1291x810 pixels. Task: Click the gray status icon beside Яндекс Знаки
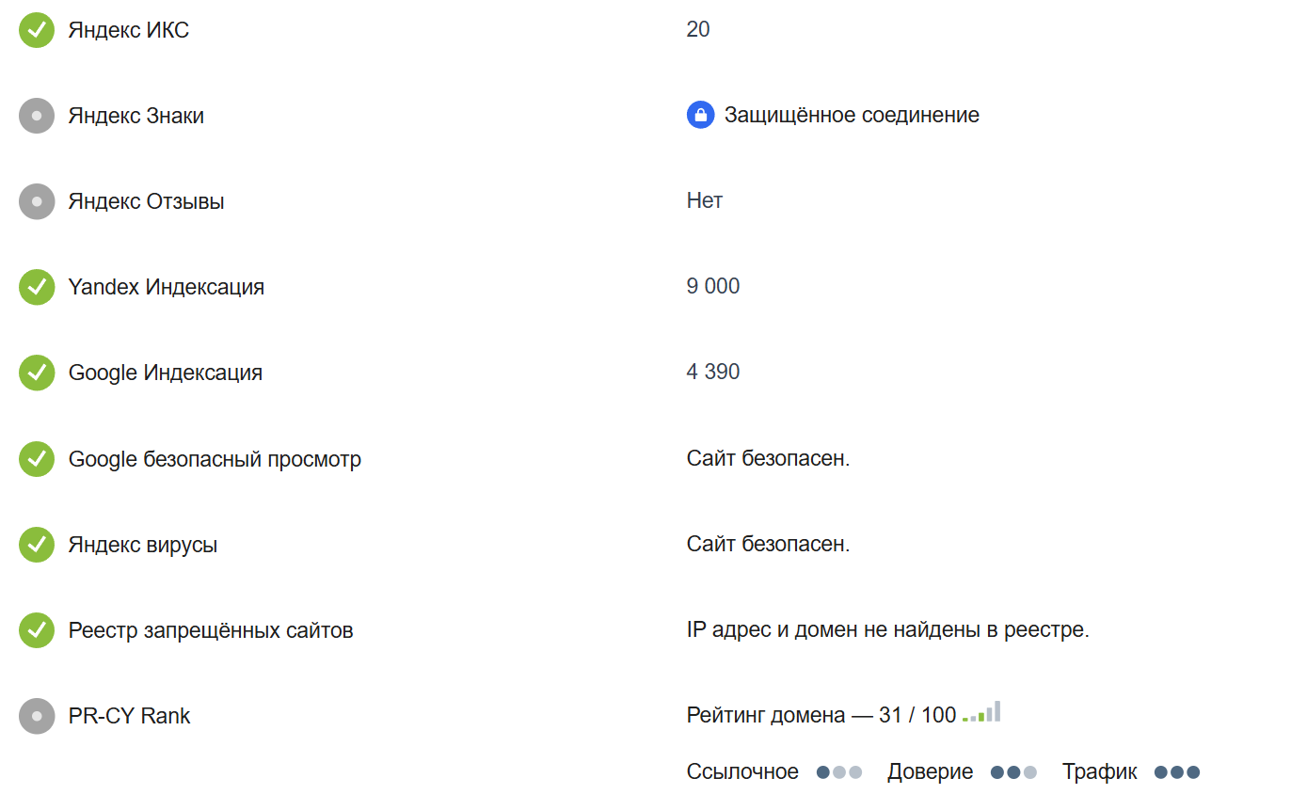(37, 116)
